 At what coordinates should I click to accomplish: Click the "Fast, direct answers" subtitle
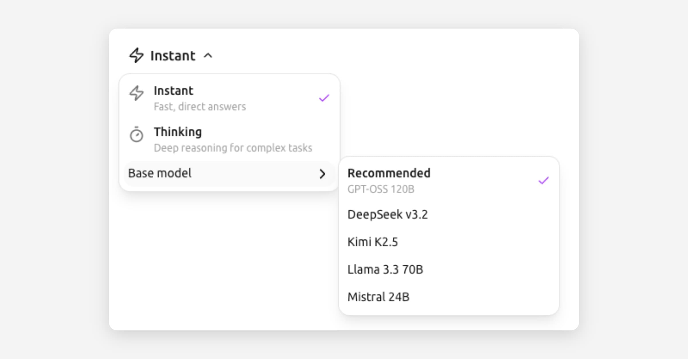click(200, 107)
